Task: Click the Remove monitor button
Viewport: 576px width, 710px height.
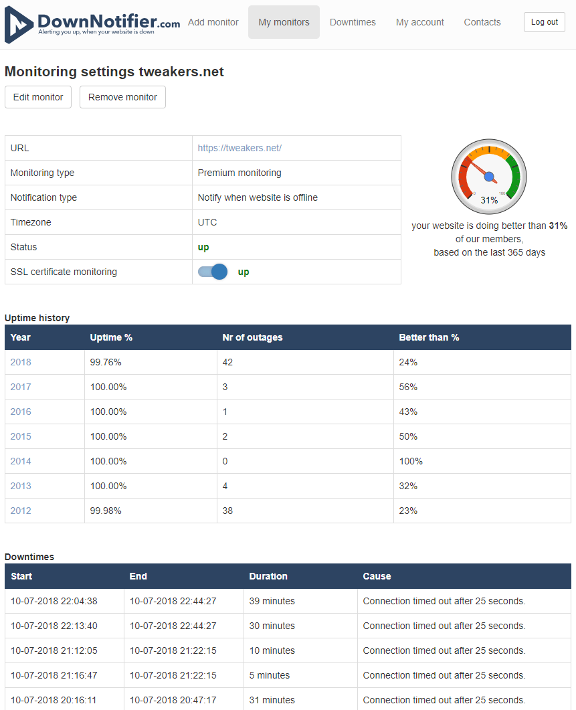Action: click(122, 97)
